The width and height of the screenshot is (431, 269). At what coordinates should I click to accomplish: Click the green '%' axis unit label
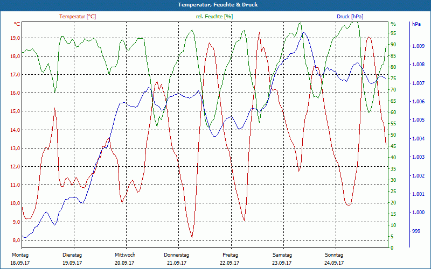(393, 24)
